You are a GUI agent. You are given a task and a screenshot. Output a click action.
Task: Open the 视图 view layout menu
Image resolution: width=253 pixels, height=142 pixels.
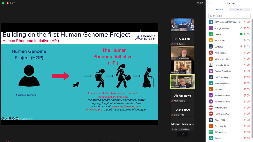click(200, 3)
